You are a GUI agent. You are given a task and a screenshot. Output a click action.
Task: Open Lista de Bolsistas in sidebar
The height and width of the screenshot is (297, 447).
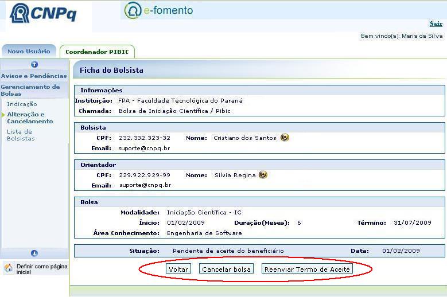[21, 135]
